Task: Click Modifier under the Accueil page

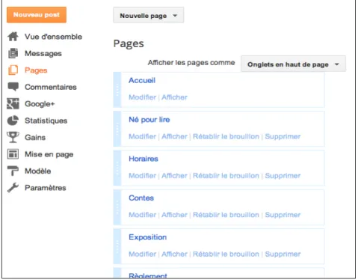Action: (142, 97)
